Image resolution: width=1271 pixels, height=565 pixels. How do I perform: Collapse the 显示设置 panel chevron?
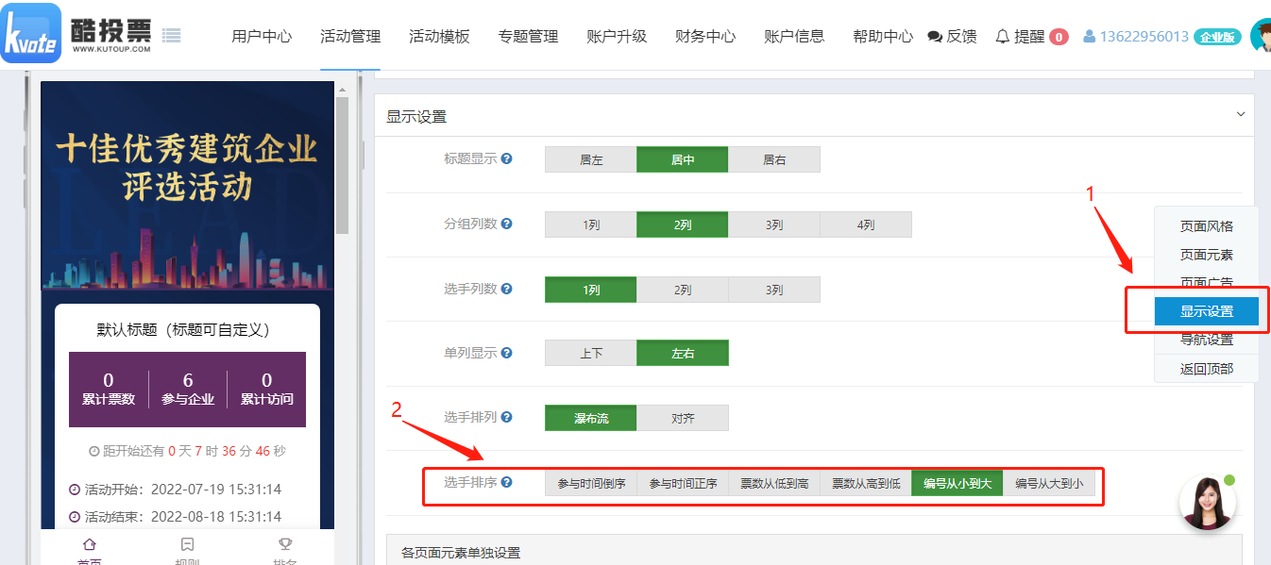[1241, 114]
